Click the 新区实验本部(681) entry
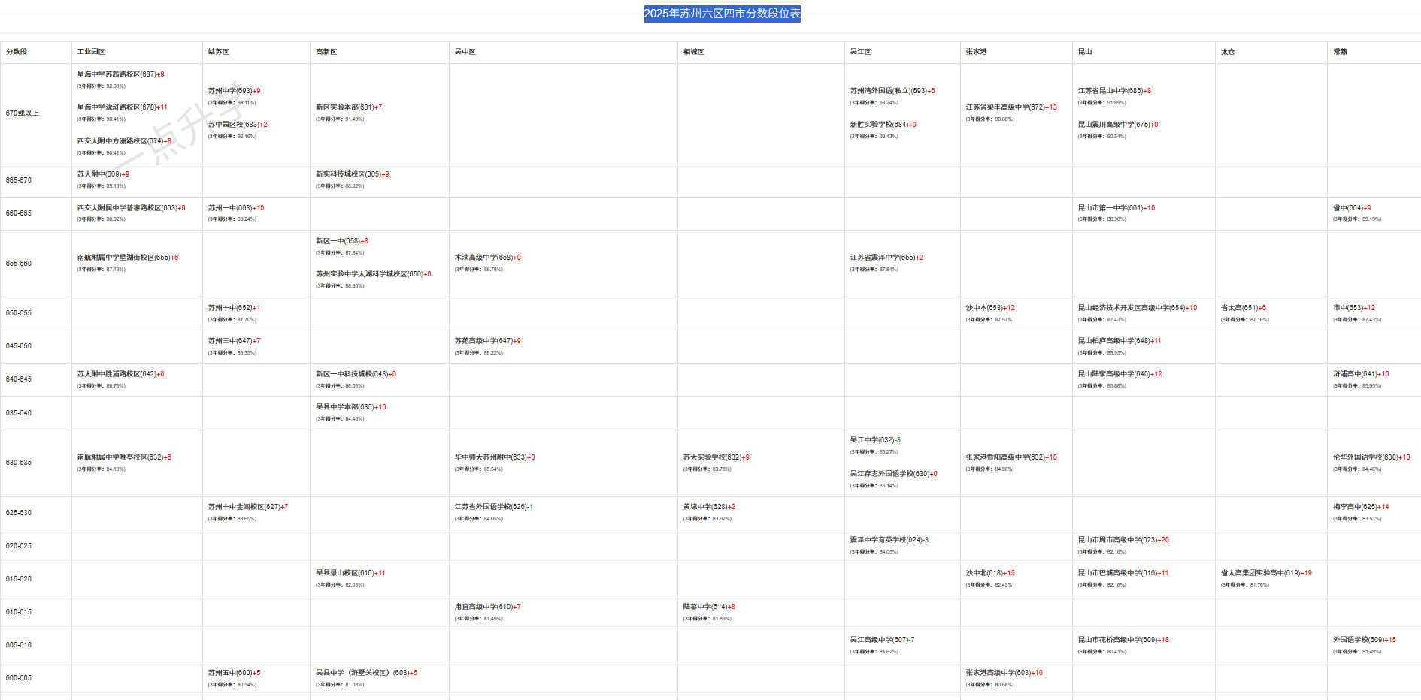The height and width of the screenshot is (700, 1421). pyautogui.click(x=348, y=107)
